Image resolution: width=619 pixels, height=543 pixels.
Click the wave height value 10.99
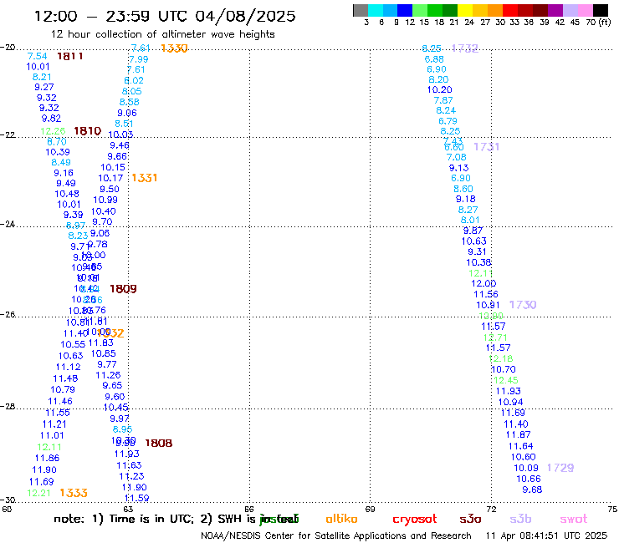(x=105, y=200)
